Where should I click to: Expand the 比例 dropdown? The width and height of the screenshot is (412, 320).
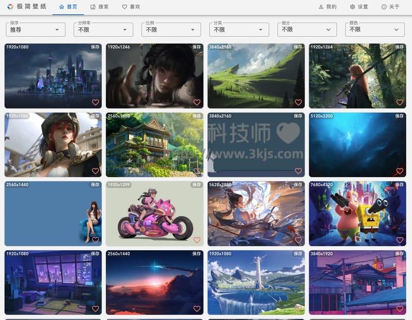(171, 30)
